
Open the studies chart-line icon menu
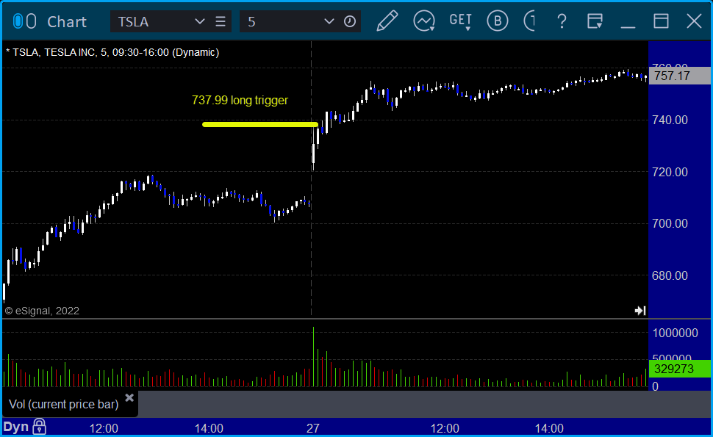[x=424, y=21]
